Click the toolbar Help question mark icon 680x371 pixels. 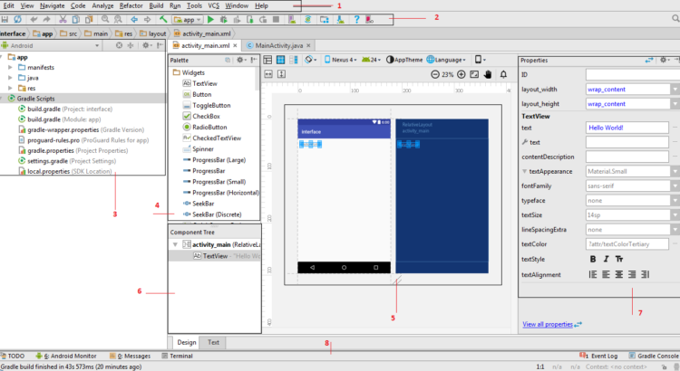tap(356, 19)
